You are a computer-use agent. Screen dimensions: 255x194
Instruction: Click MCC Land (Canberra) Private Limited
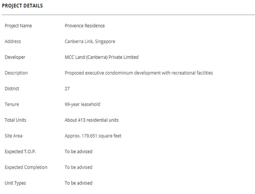click(x=101, y=57)
